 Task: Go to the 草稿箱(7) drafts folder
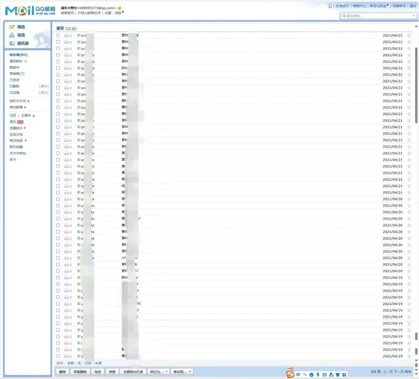(x=17, y=74)
